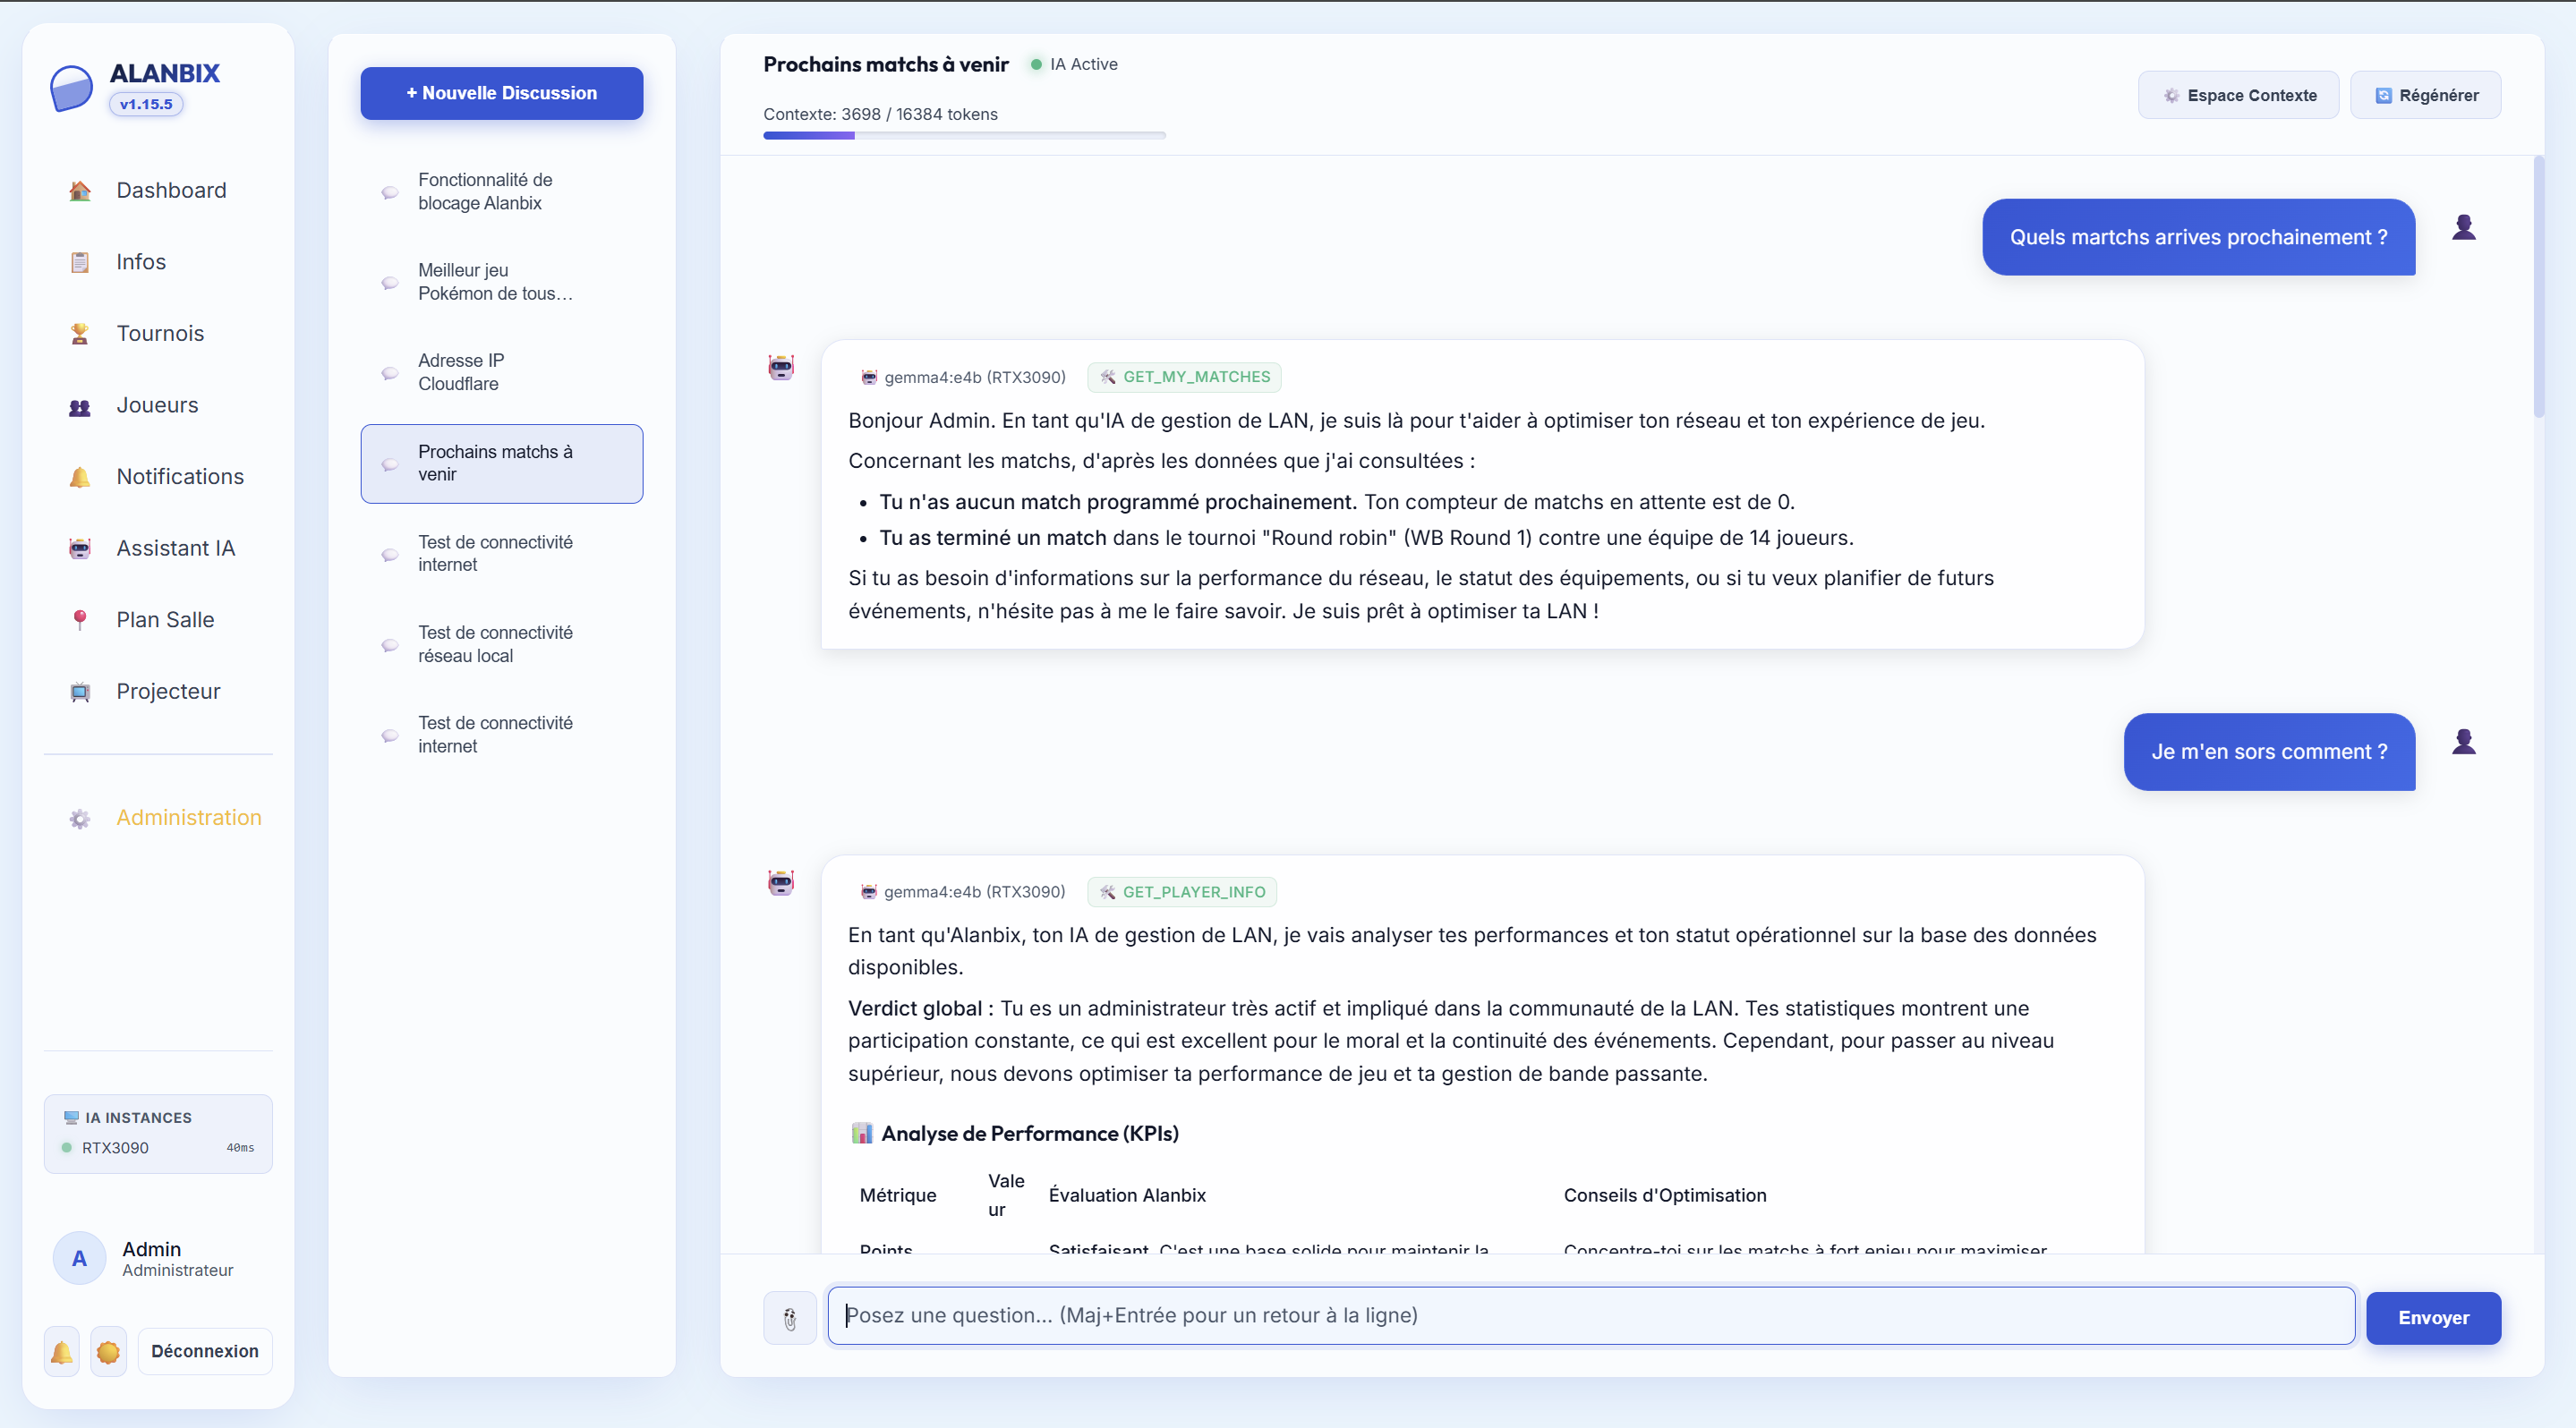Click 'Je m'en sors comment ?' message bubble
The width and height of the screenshot is (2576, 1428).
2269,752
